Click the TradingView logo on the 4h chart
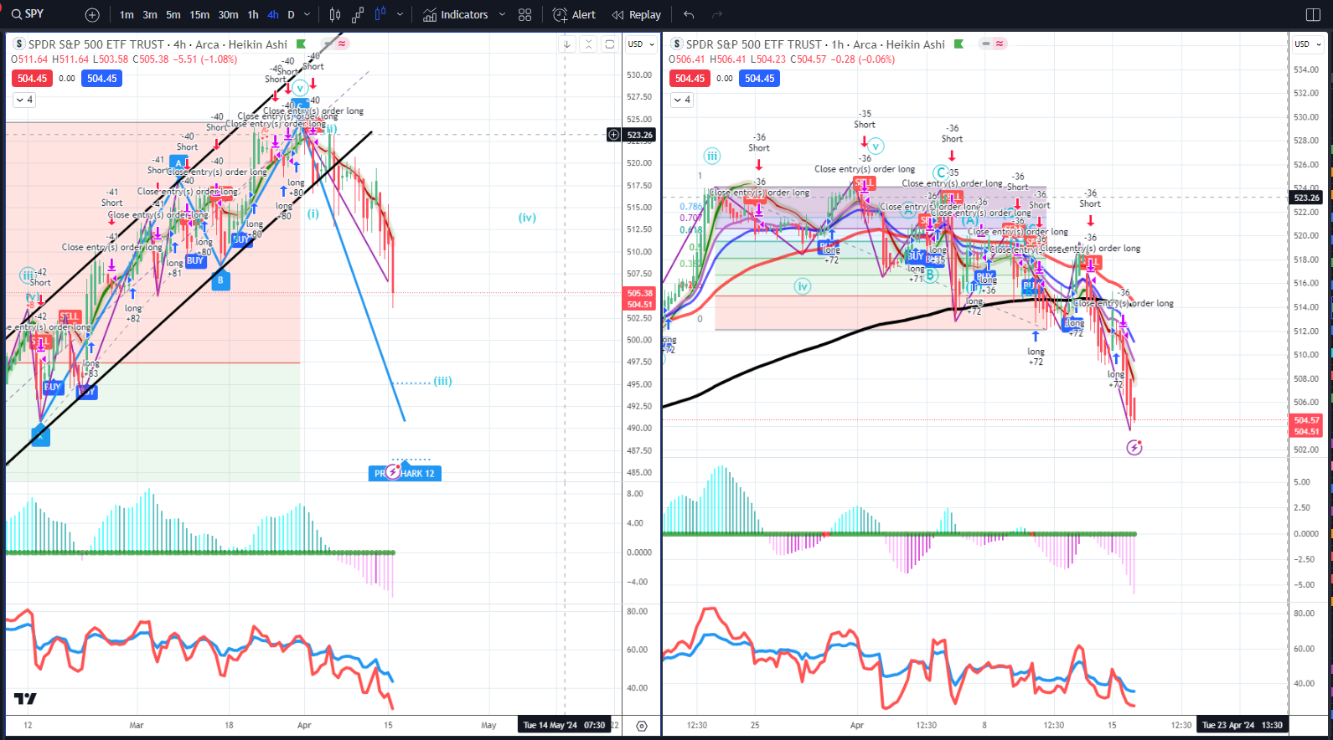This screenshot has width=1333, height=740. [25, 699]
